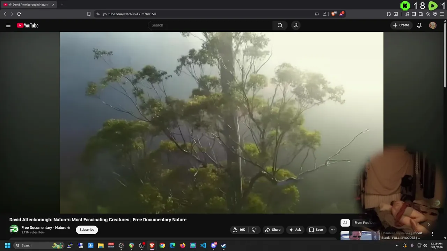Click the page vertical scrollbar

coord(445,55)
